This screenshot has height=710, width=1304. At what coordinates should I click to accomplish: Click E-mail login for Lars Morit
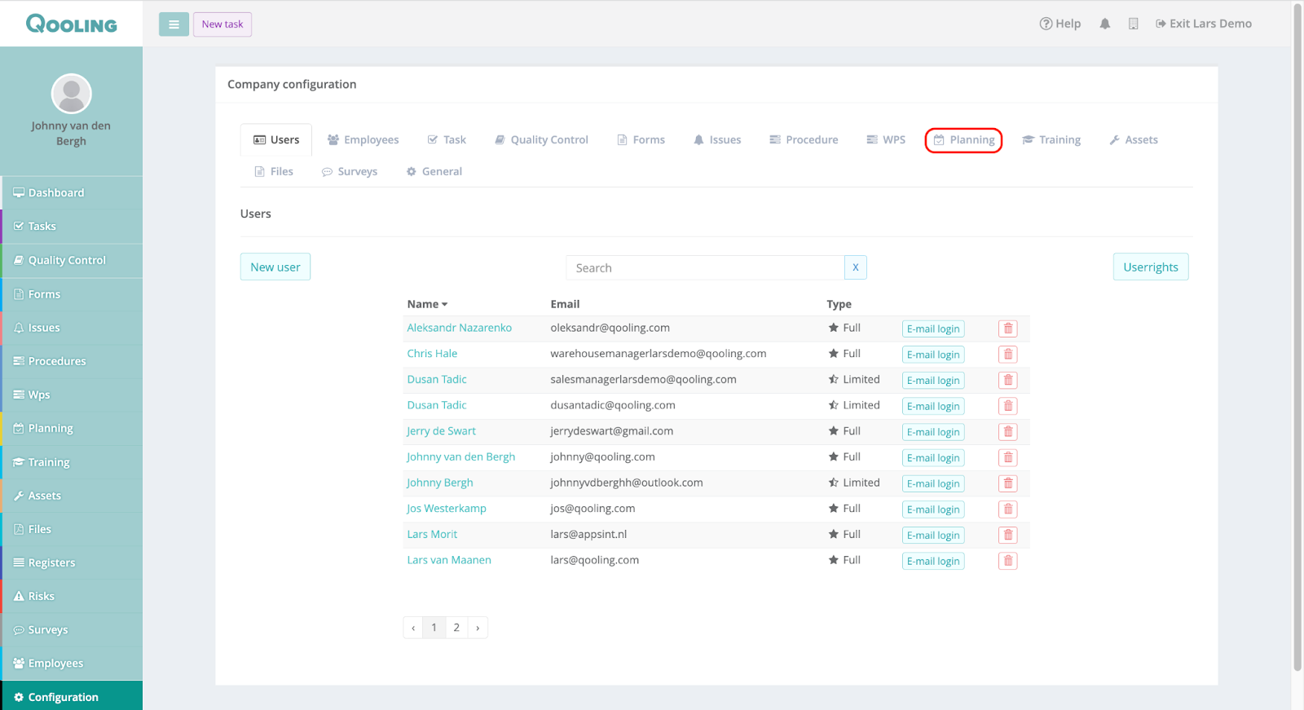(x=933, y=536)
